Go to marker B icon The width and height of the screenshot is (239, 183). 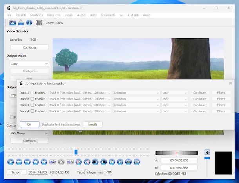coord(87,162)
